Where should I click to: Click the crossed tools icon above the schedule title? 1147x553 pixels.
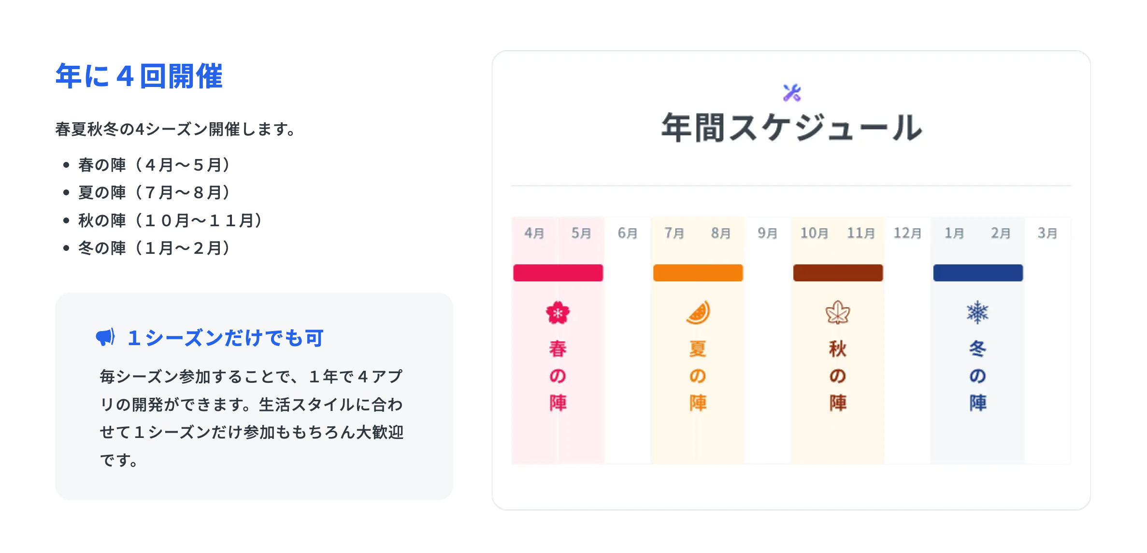pyautogui.click(x=791, y=93)
